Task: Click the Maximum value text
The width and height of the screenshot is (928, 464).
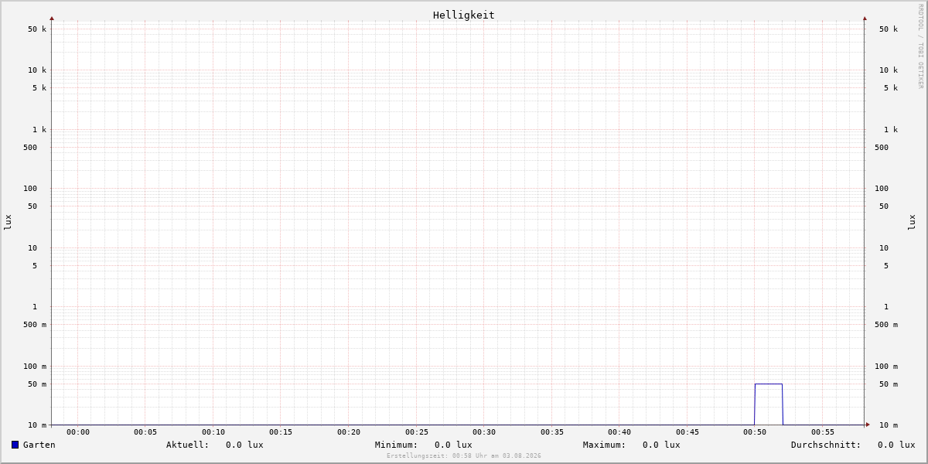Action: tap(661, 445)
